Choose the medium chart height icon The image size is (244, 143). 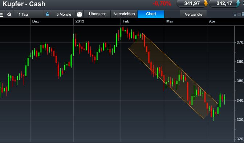tap(239, 15)
